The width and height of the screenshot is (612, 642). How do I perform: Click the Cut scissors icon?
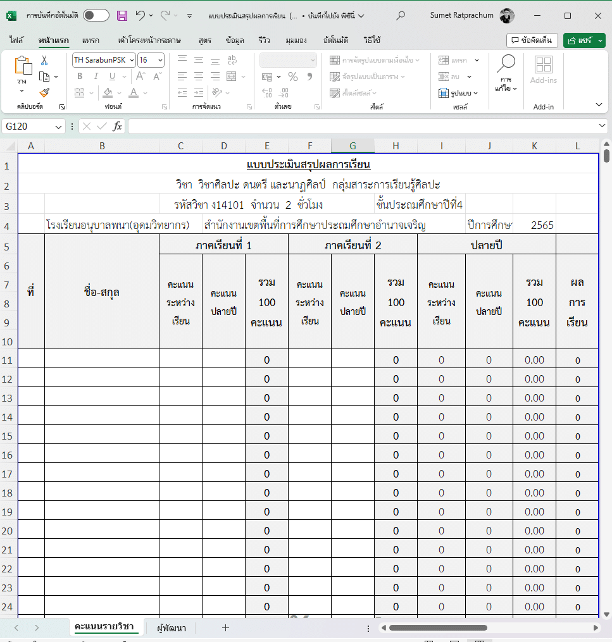click(x=44, y=61)
